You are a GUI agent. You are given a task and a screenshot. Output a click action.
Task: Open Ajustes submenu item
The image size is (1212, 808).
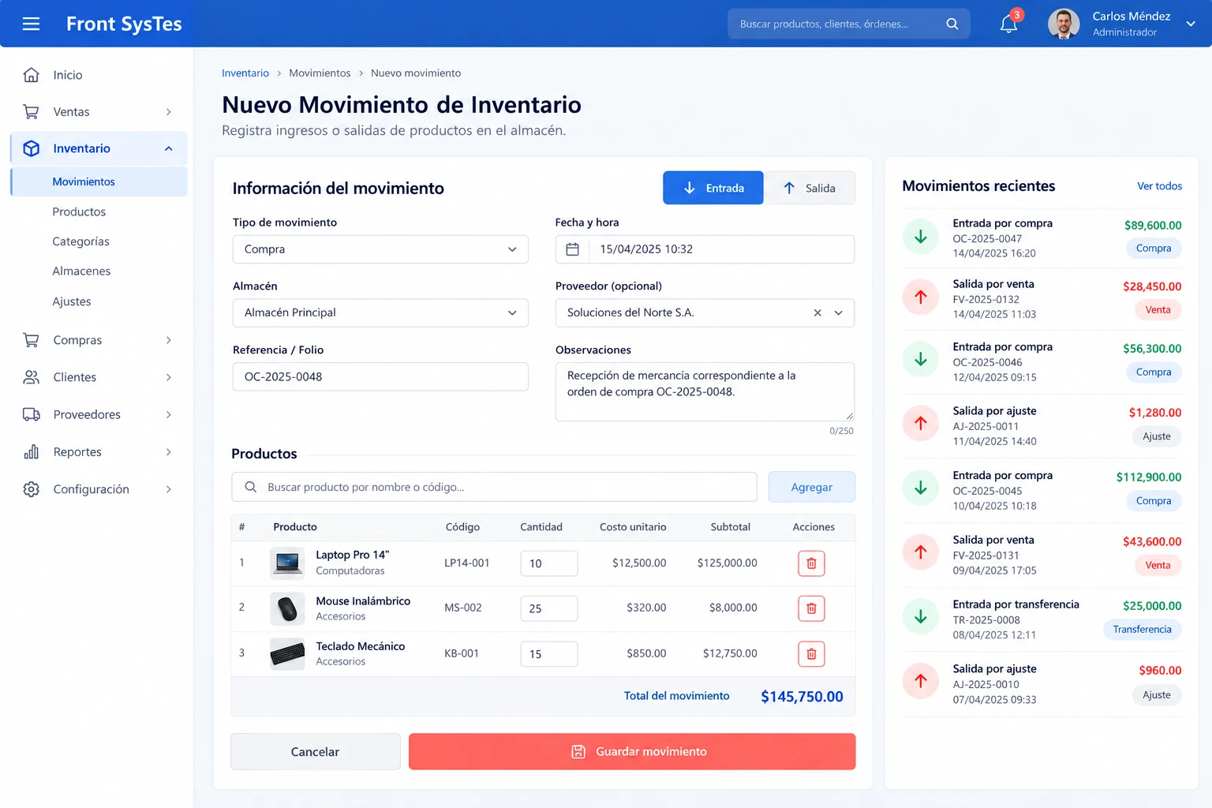pyautogui.click(x=72, y=301)
